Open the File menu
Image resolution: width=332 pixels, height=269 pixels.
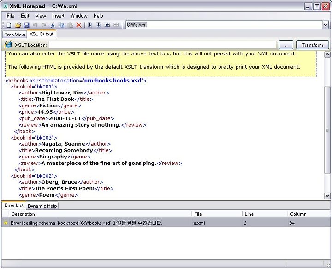pos(10,16)
